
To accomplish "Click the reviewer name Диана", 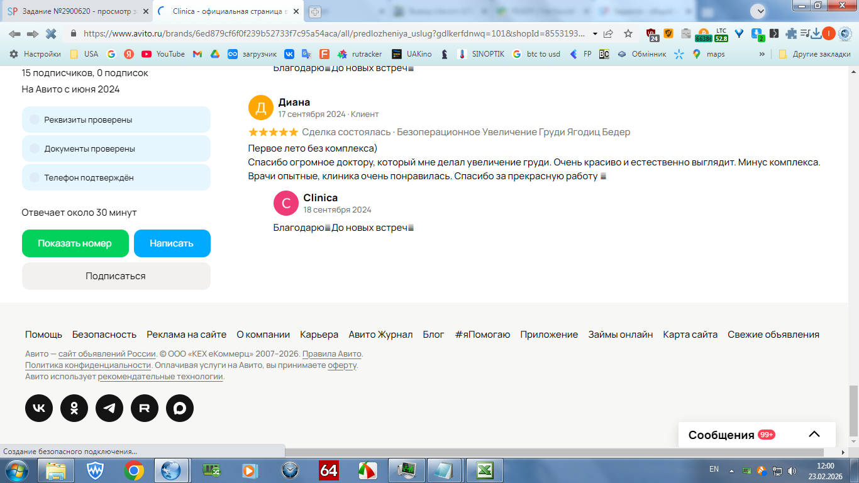I will pos(294,102).
